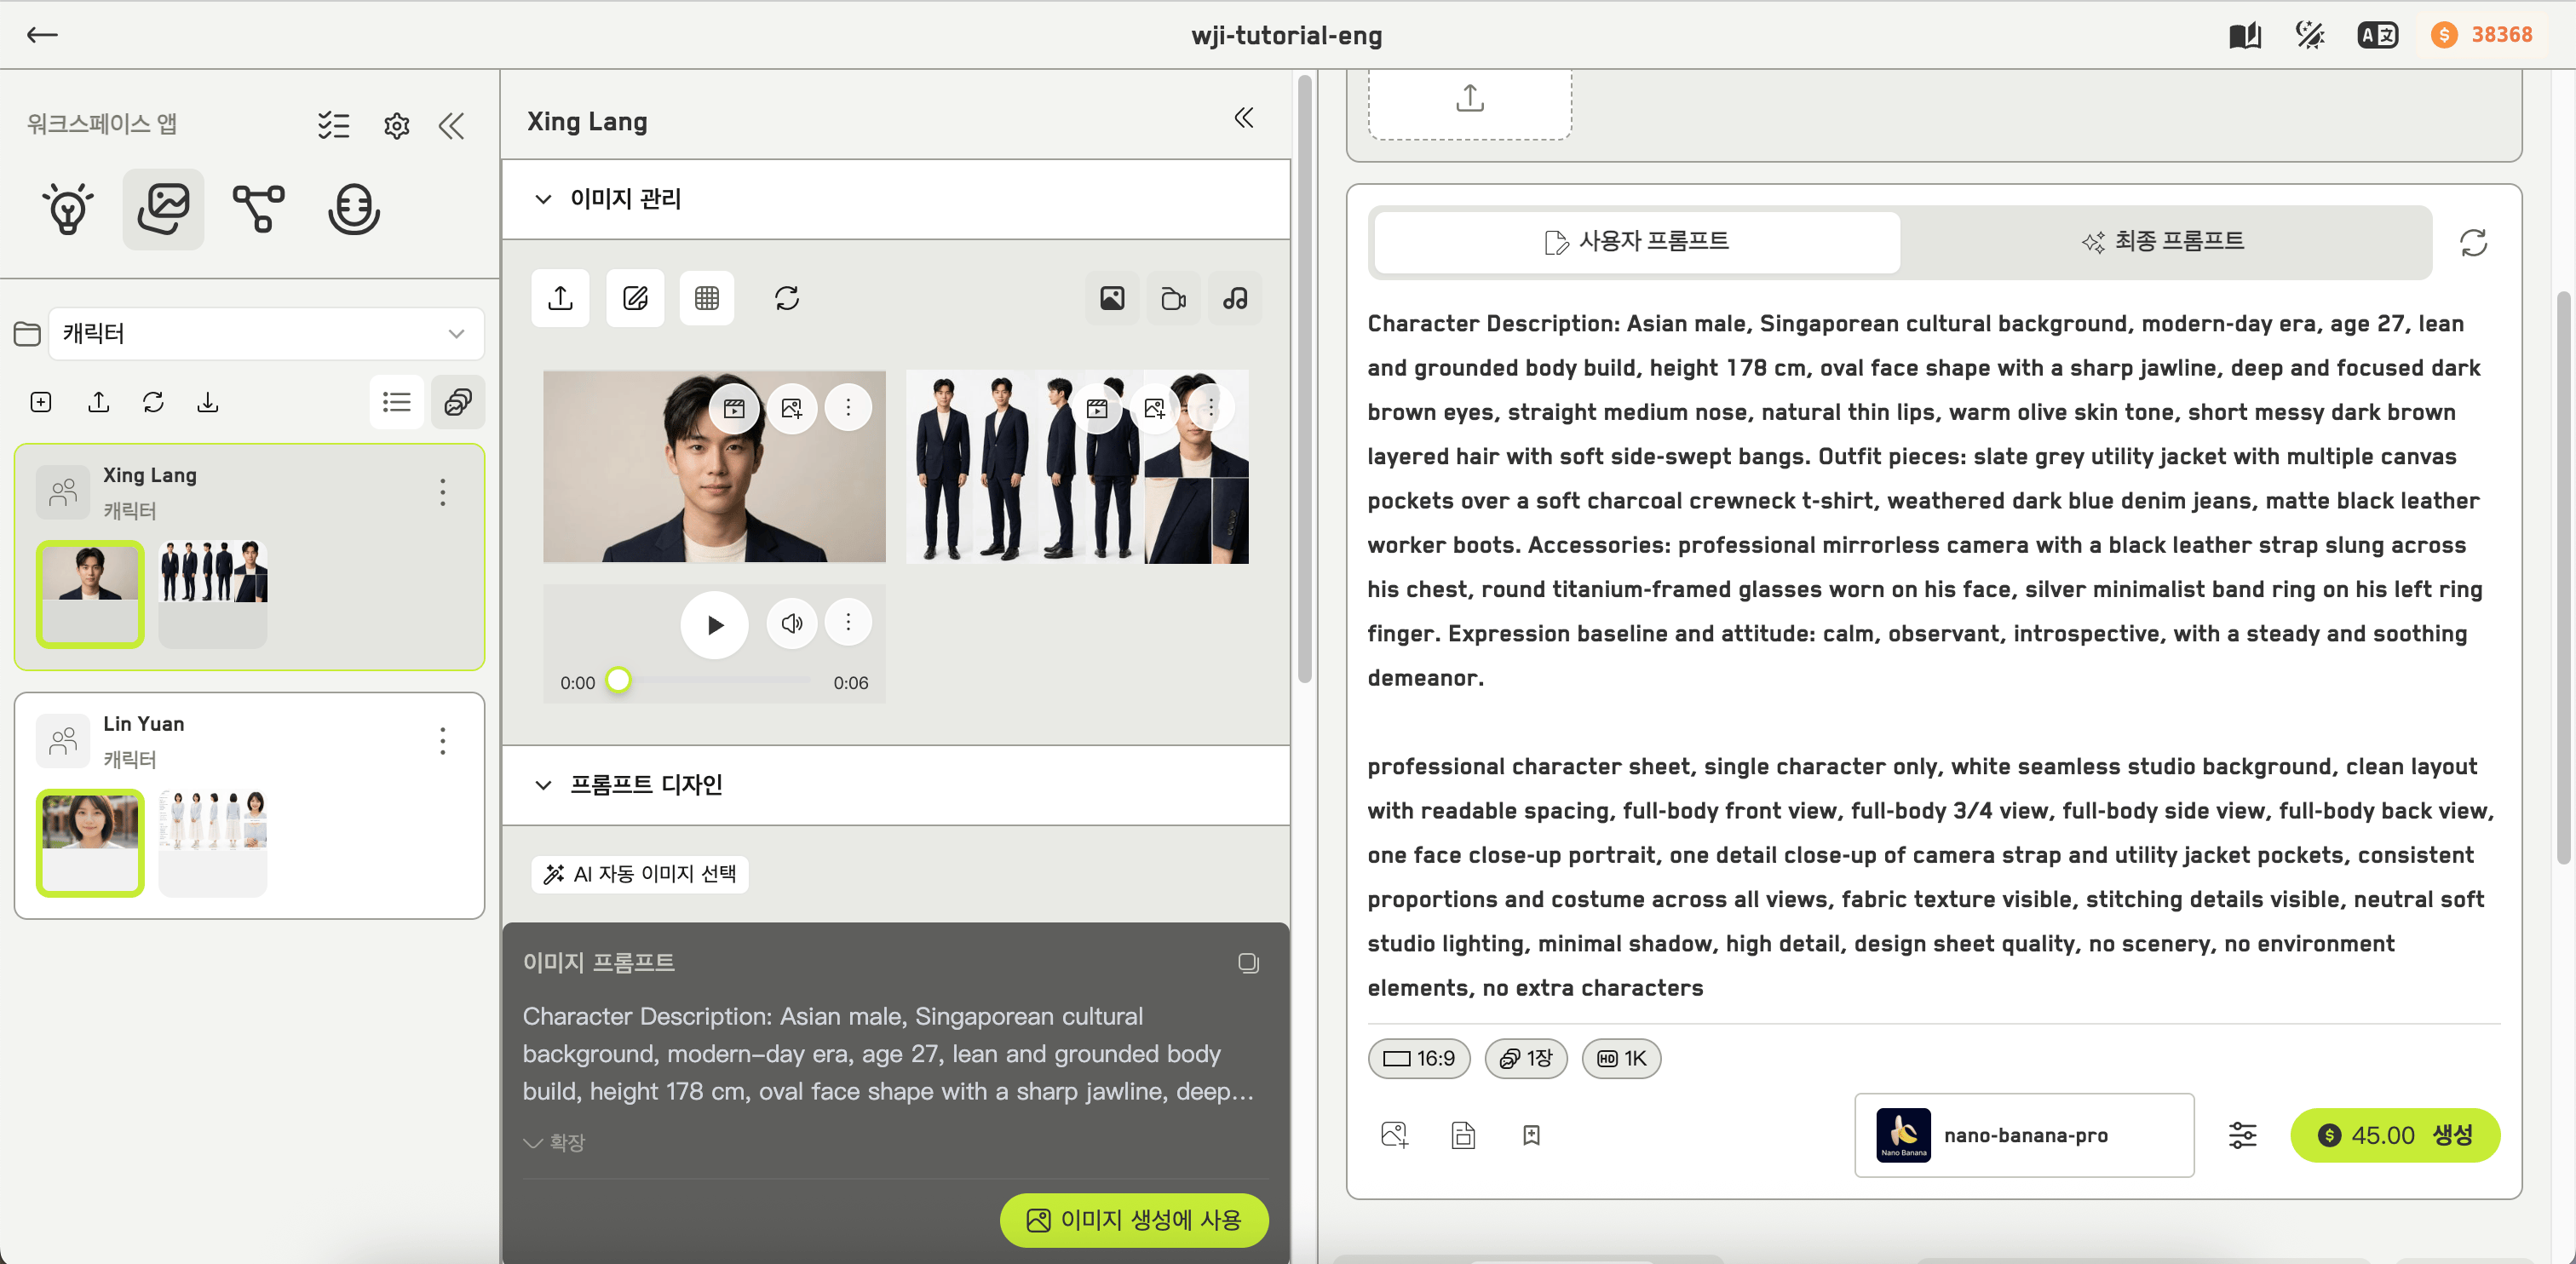Add a new character item
Image resolution: width=2576 pixels, height=1264 pixels.
tap(41, 402)
